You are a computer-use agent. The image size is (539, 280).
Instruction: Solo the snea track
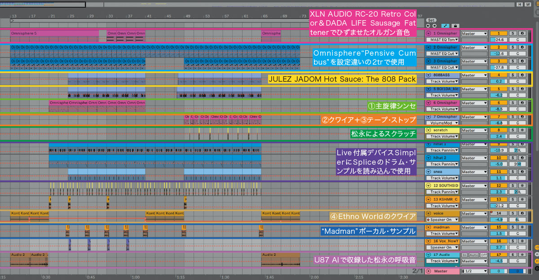pos(512,172)
